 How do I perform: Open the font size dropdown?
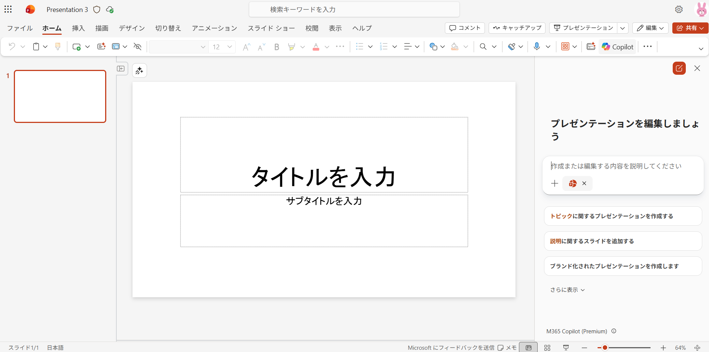[229, 47]
